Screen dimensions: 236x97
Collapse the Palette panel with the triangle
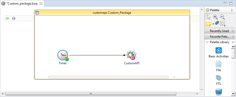click(x=232, y=10)
